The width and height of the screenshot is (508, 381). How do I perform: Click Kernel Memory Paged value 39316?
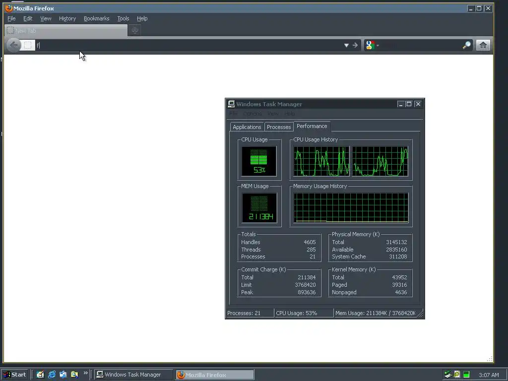click(x=399, y=285)
